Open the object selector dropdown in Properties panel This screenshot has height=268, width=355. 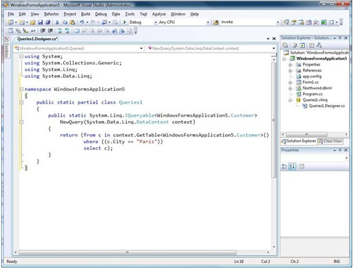[x=346, y=158]
